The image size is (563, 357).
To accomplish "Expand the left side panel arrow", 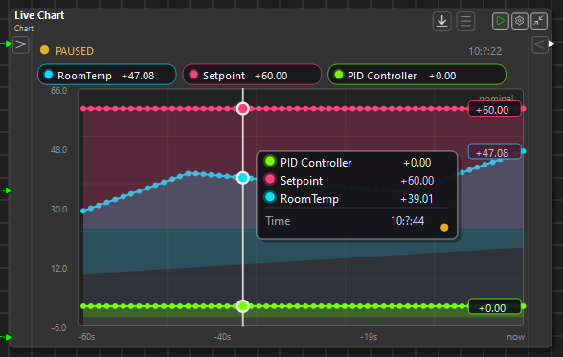I will (21, 45).
